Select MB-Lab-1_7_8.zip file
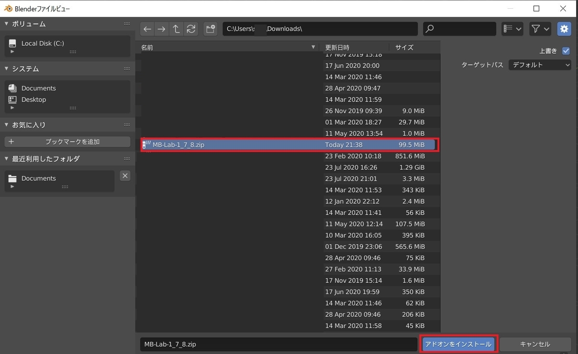Image resolution: width=578 pixels, height=354 pixels. point(289,144)
